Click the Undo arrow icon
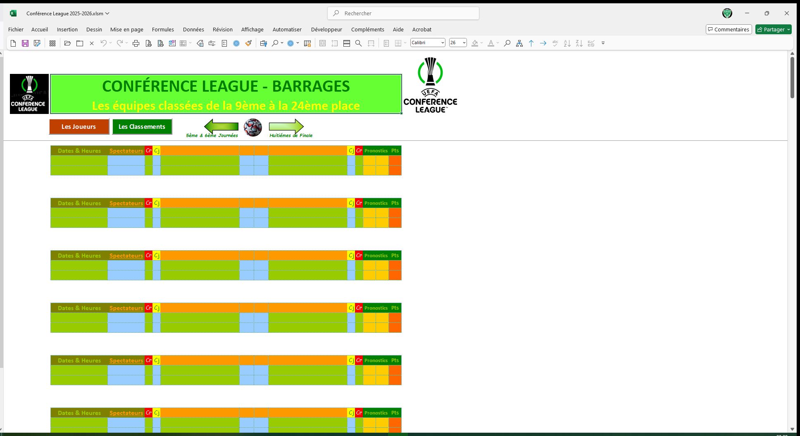Image resolution: width=800 pixels, height=436 pixels. click(x=103, y=43)
